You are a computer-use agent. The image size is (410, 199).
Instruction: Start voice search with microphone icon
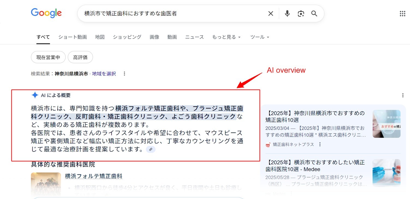pyautogui.click(x=287, y=13)
